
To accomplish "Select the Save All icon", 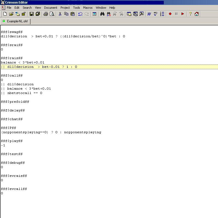I will [x=37, y=14].
